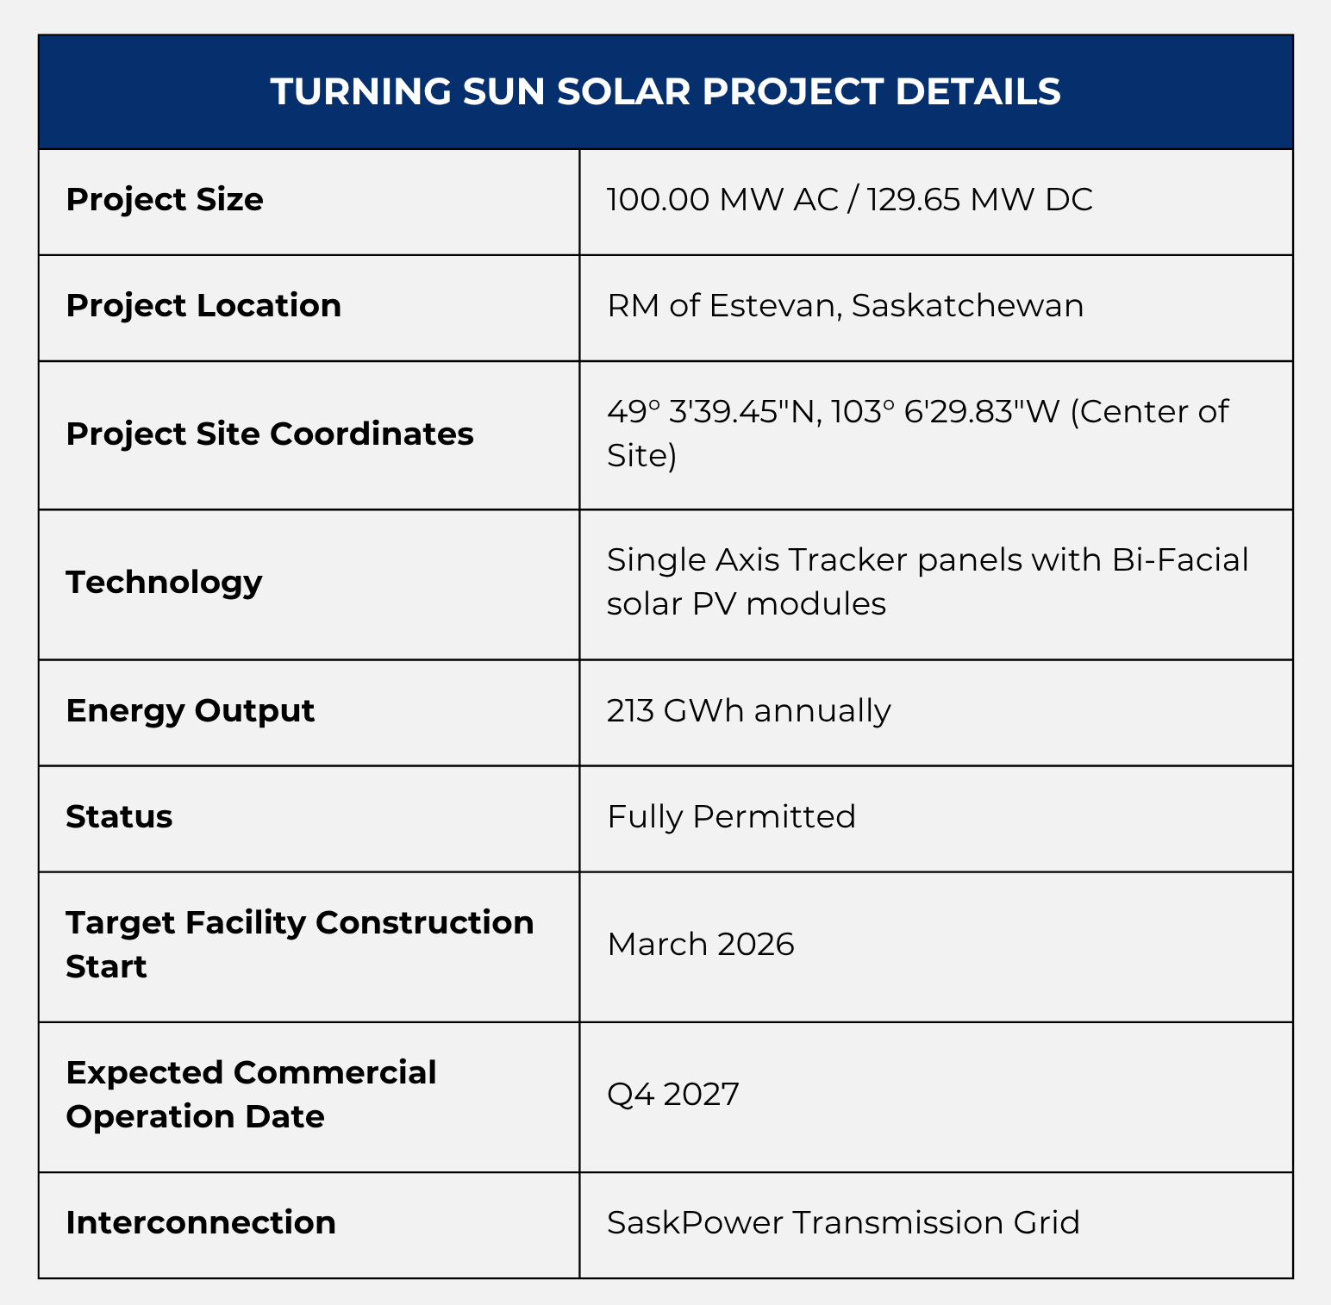Viewport: 1331px width, 1305px height.
Task: Select the Project Location label cell
Action: click(x=203, y=306)
